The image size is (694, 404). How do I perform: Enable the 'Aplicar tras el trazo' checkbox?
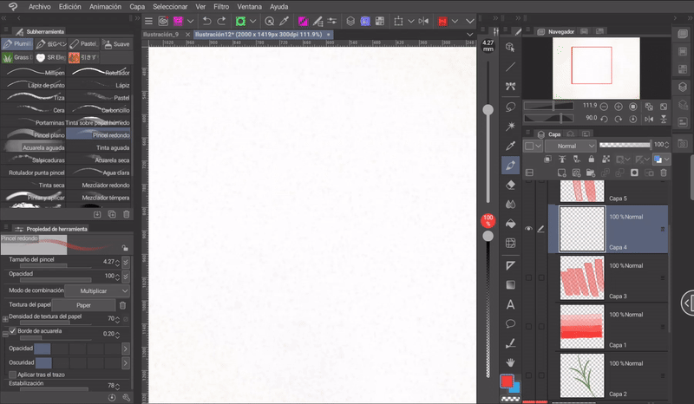[x=12, y=374]
